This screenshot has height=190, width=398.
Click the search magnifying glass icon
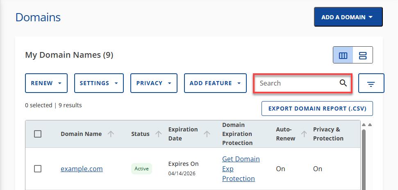click(x=343, y=83)
